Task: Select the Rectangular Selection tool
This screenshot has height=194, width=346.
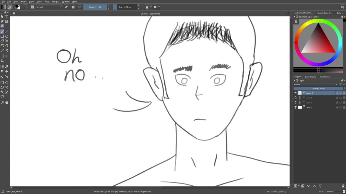Action: (2, 83)
